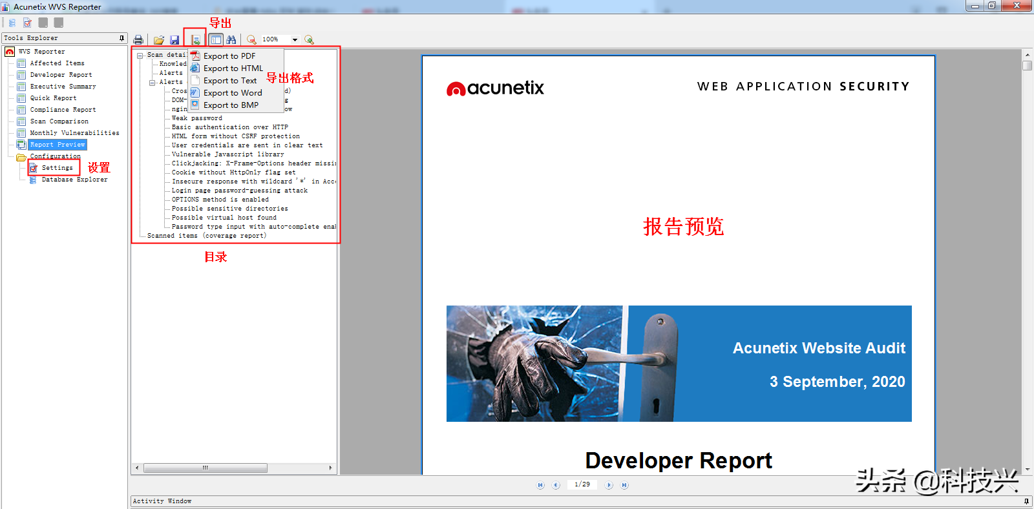The height and width of the screenshot is (509, 1034).
Task: Pin the Activity Window panel
Action: click(x=1026, y=501)
